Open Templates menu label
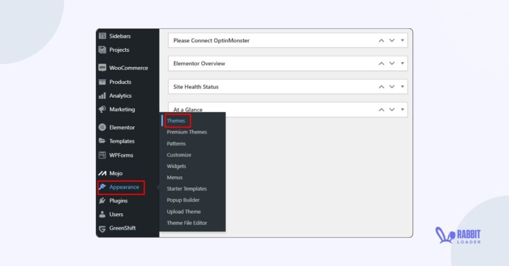The height and width of the screenshot is (266, 509). pyautogui.click(x=122, y=141)
